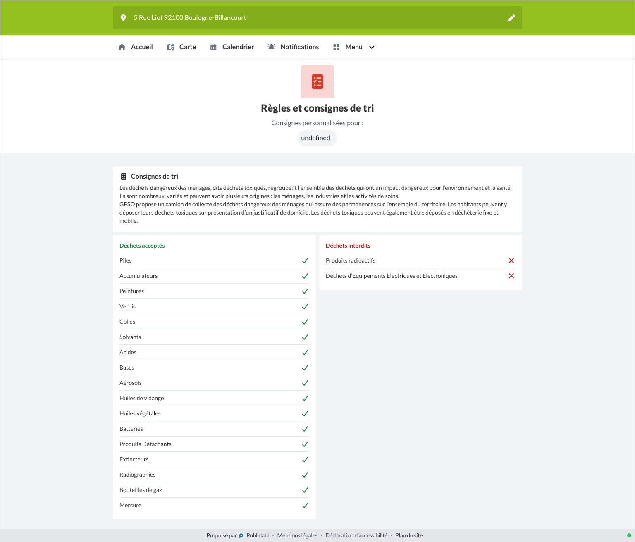
Task: Click the green status dot in footer corner
Action: (x=629, y=535)
